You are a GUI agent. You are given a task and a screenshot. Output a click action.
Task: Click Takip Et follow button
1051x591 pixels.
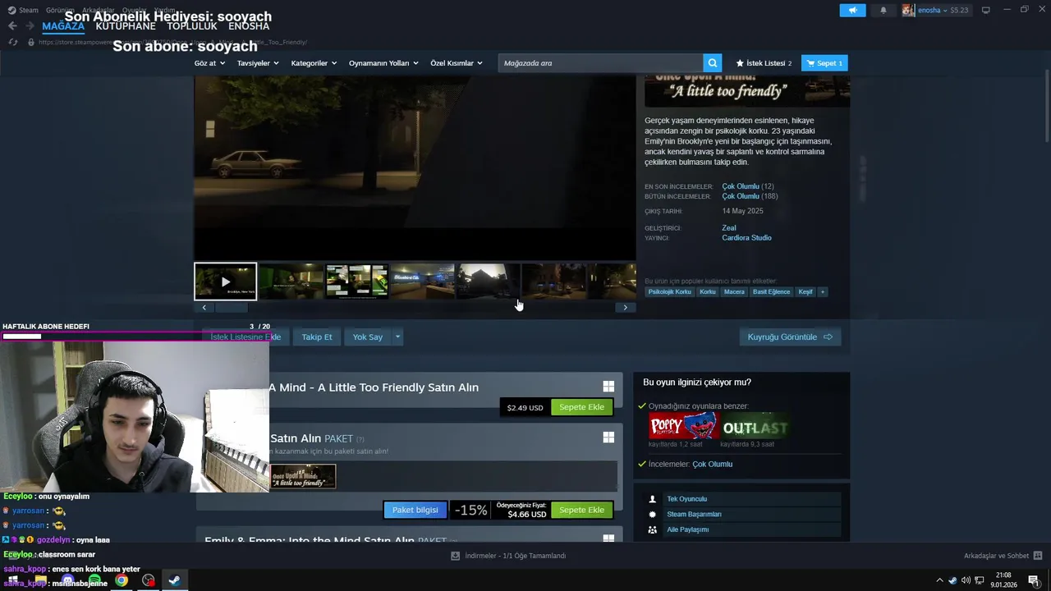pos(317,337)
